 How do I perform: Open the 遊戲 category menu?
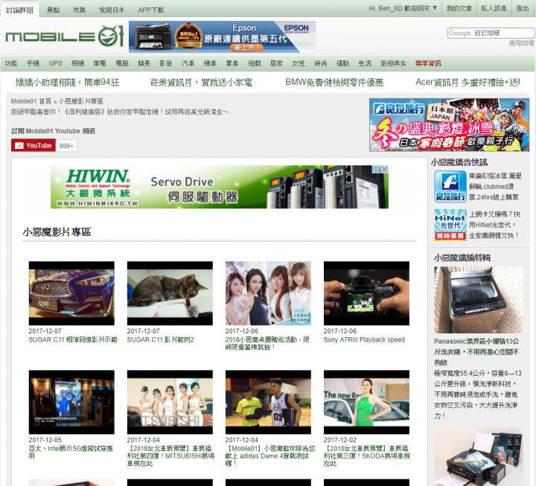tap(255, 63)
